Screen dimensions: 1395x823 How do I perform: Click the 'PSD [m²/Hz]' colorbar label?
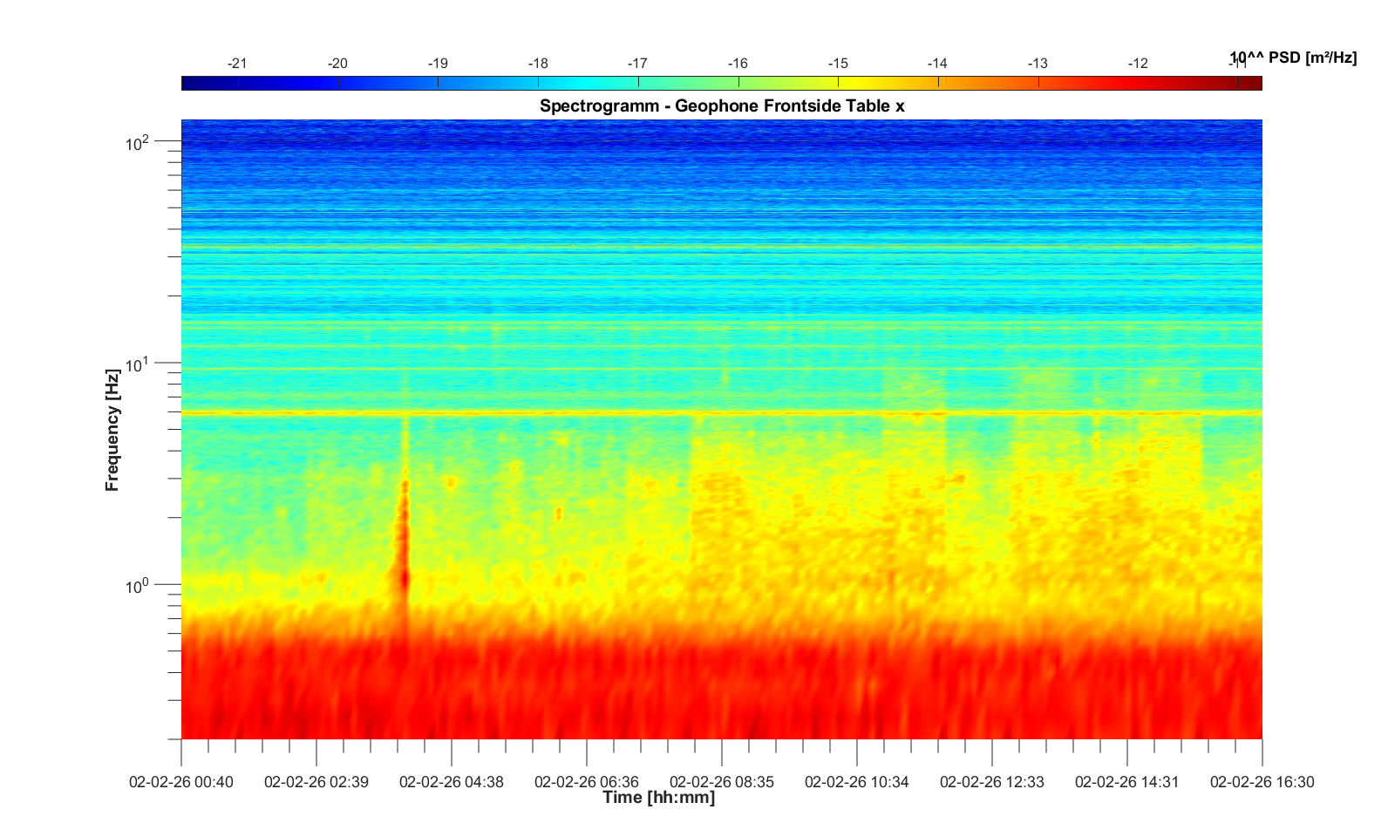coord(1292,58)
